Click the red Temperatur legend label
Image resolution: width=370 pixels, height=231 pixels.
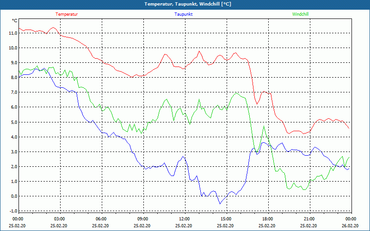pos(67,14)
